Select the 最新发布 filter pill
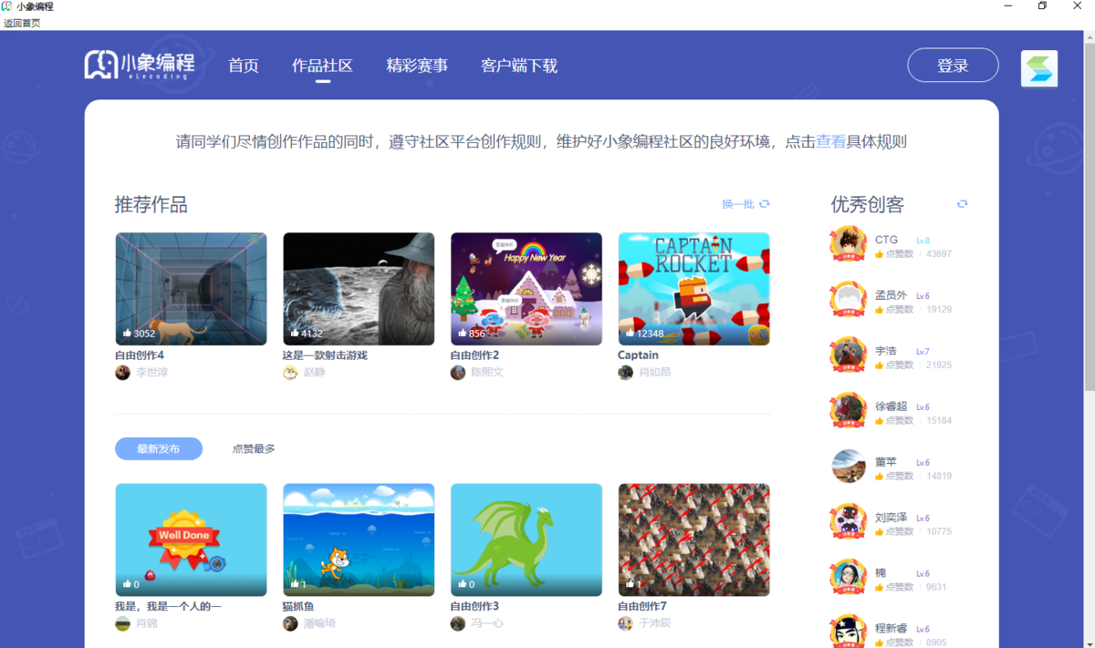1095x648 pixels. click(x=158, y=448)
